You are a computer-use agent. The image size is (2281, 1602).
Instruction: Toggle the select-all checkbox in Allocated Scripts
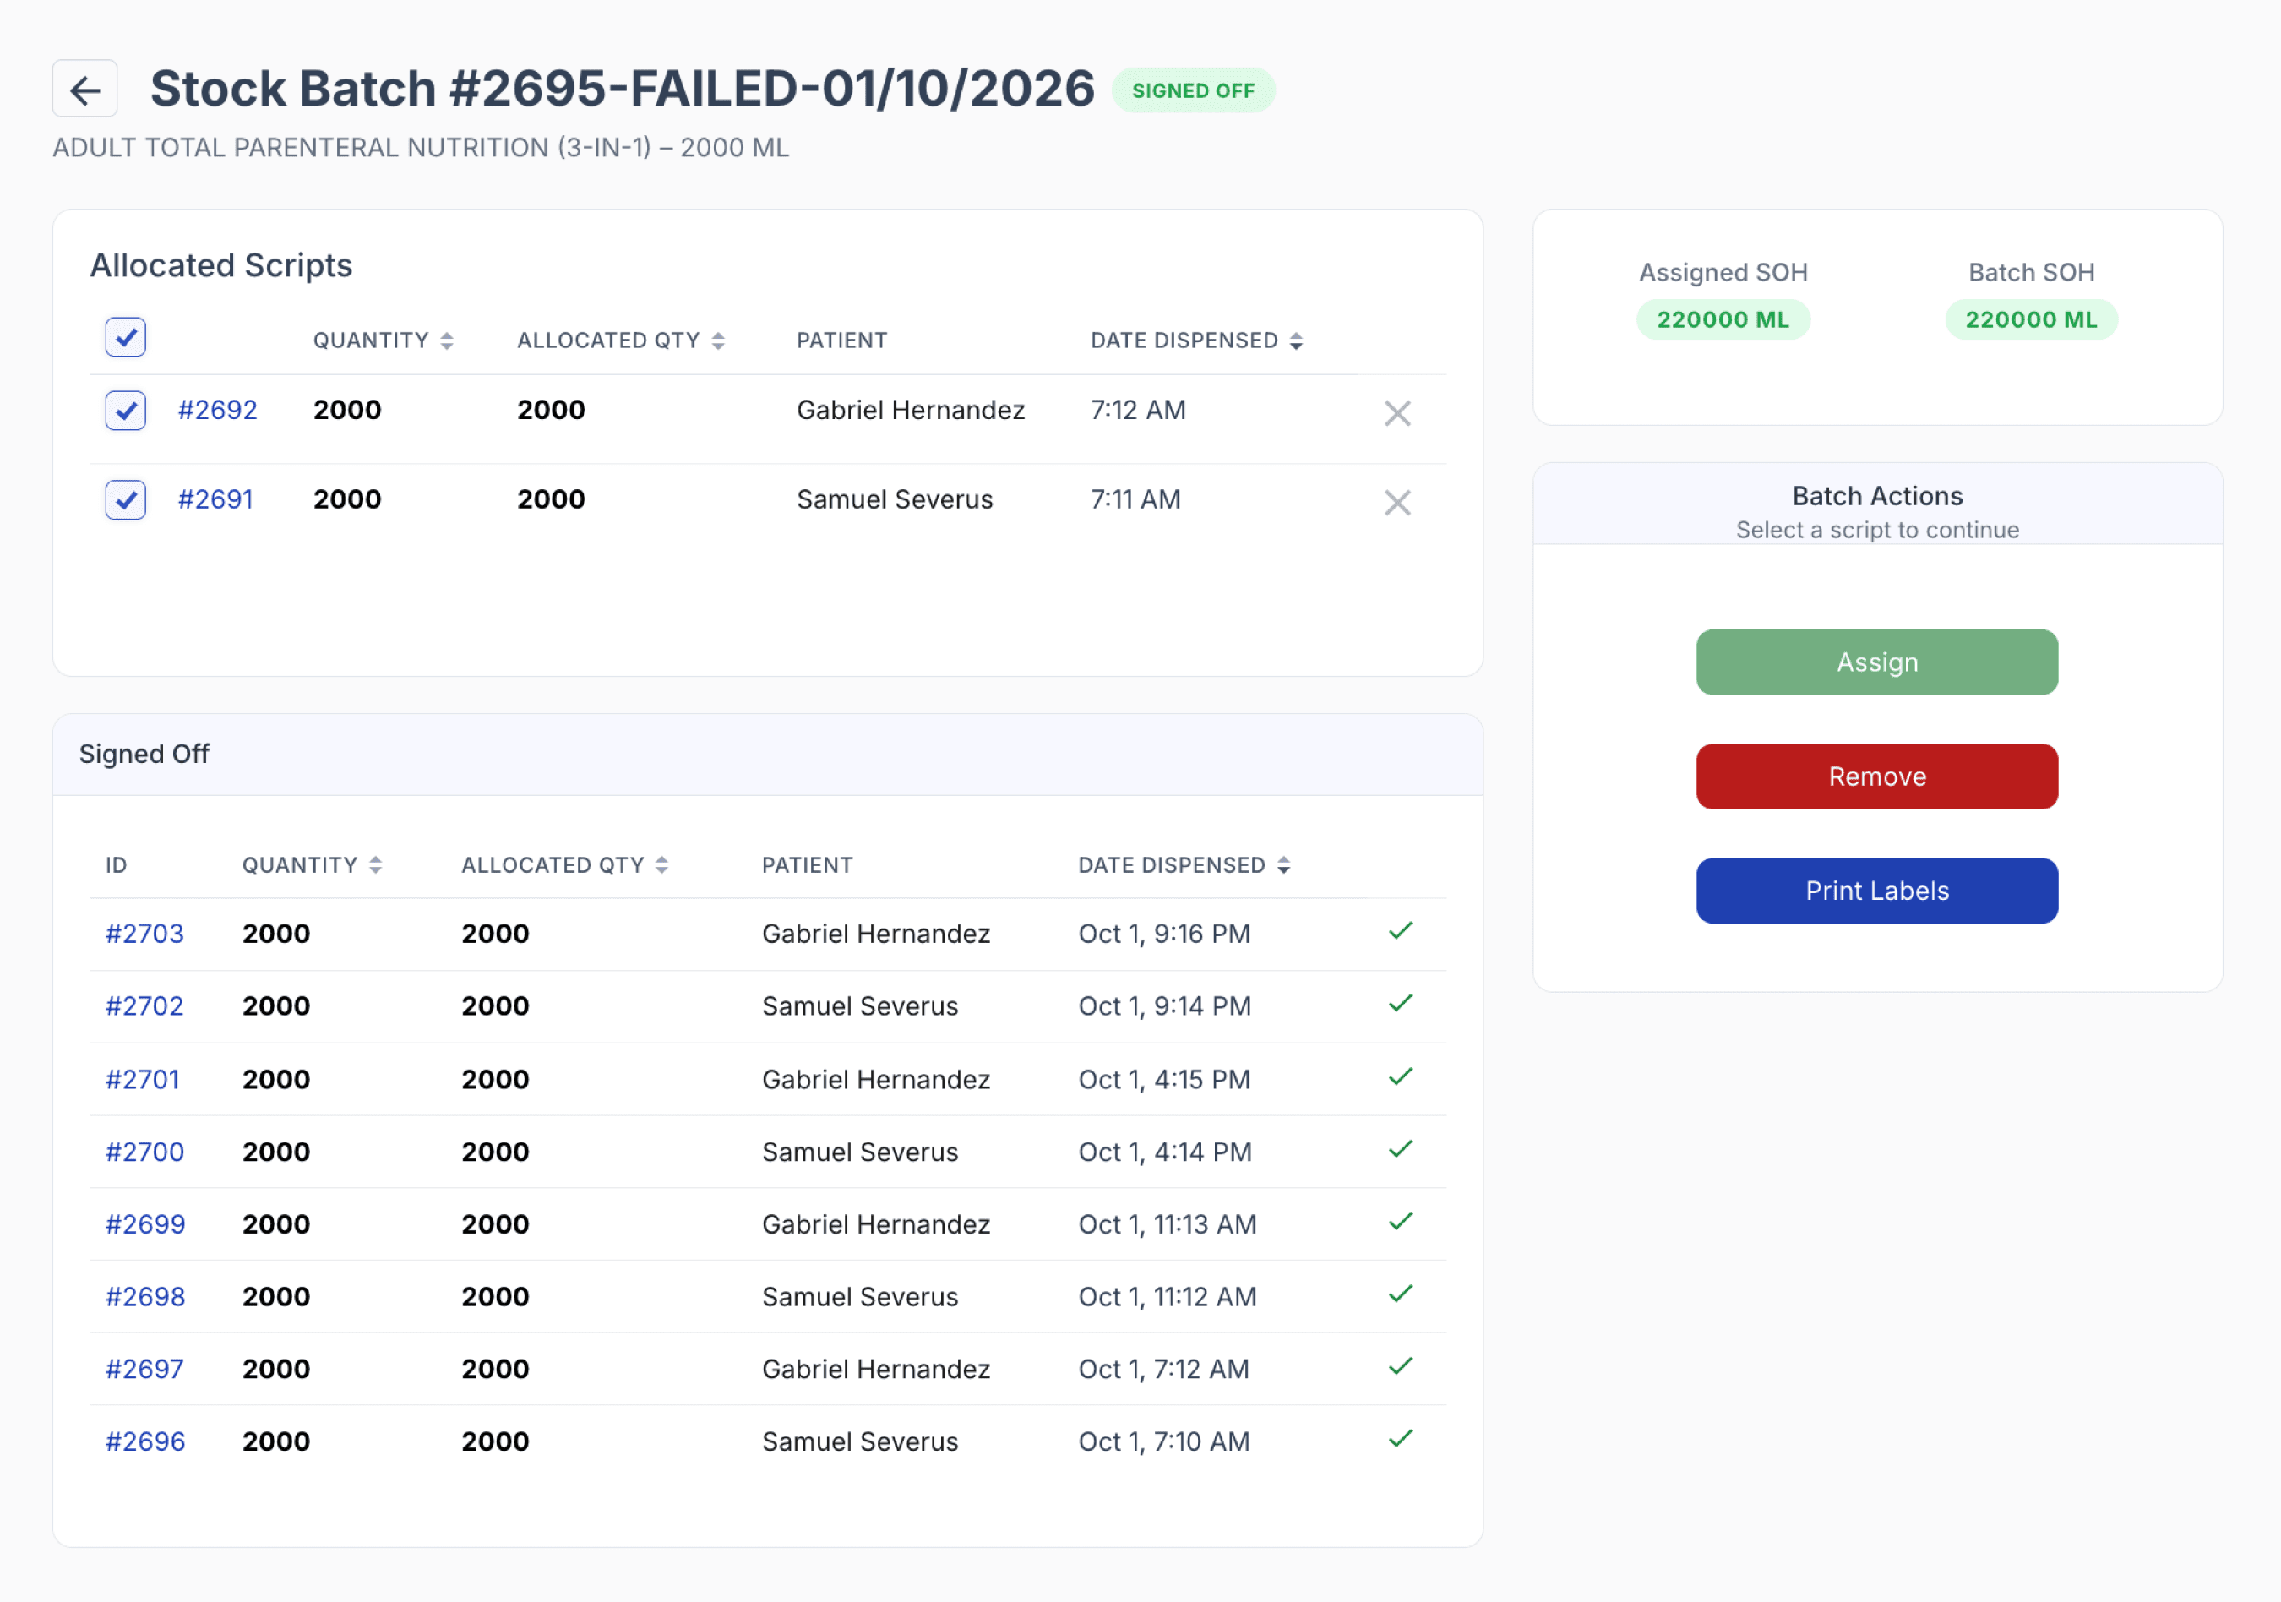126,338
